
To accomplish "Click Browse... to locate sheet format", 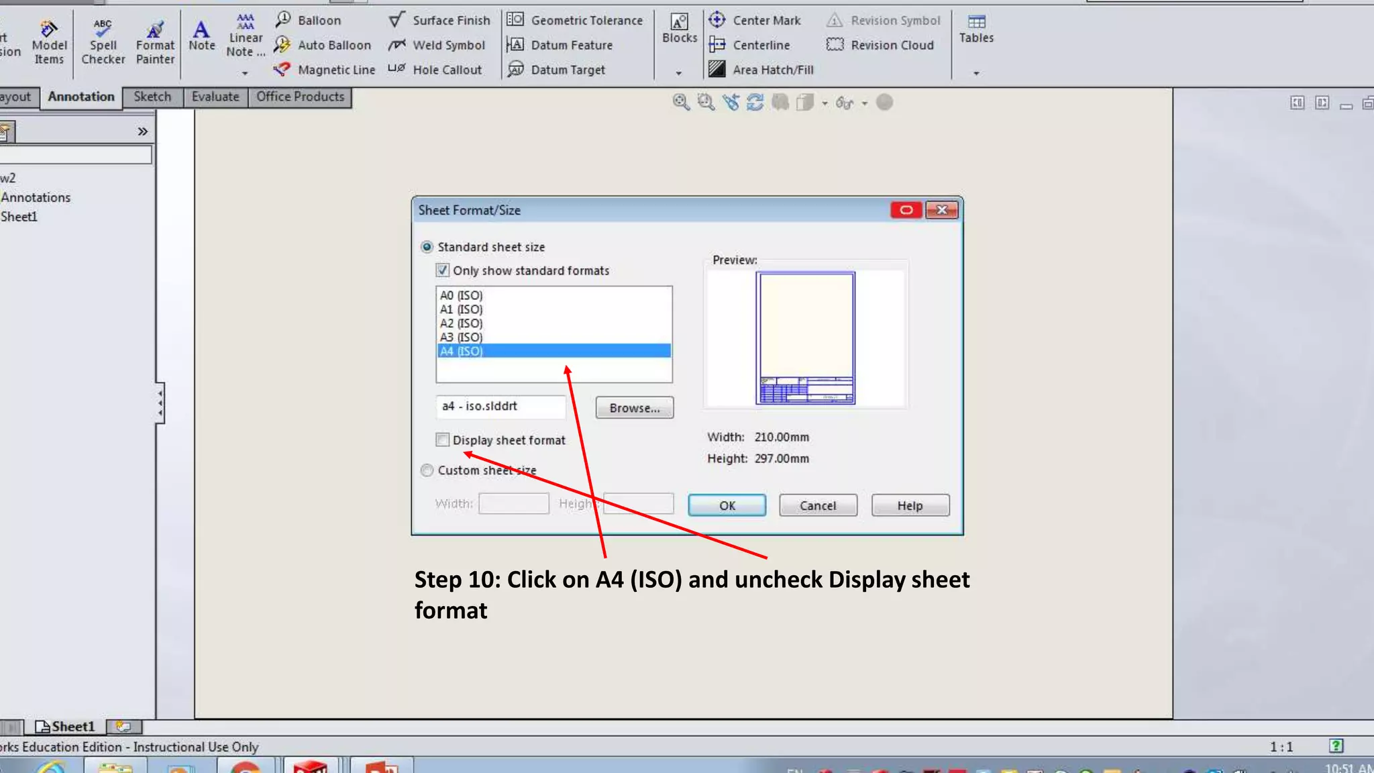I will pos(634,408).
